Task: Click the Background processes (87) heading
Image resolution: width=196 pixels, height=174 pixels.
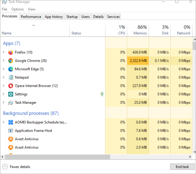Action: pyautogui.click(x=31, y=113)
